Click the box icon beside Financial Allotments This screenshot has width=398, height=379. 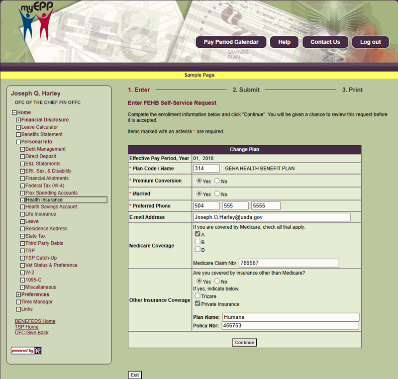[x=22, y=179]
